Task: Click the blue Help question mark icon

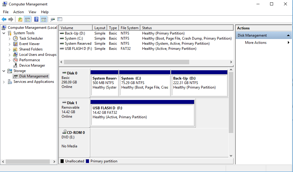Action: click(37, 19)
